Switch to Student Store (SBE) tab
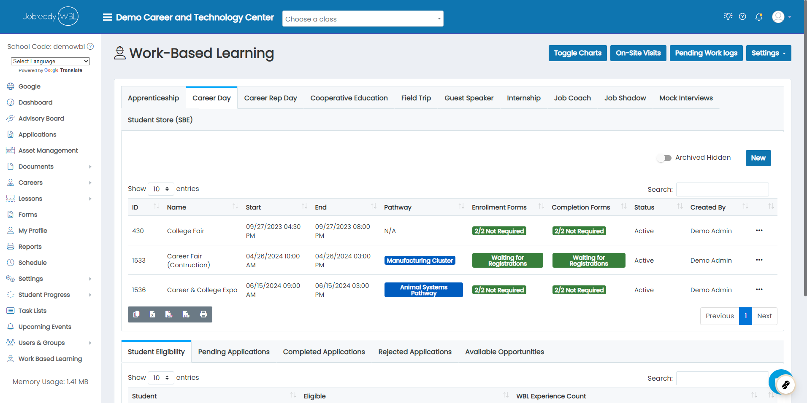807x403 pixels. [x=160, y=120]
